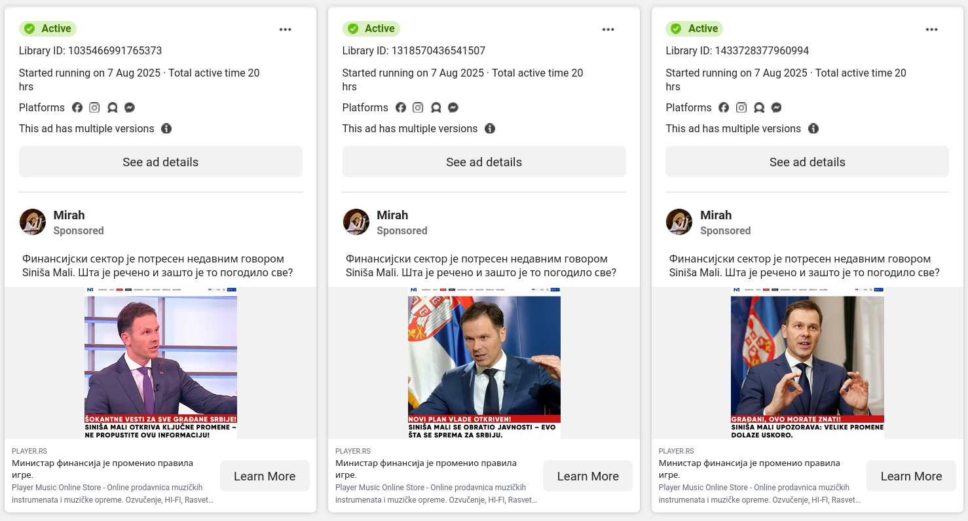Click multiple versions info icon in third ad

click(813, 128)
